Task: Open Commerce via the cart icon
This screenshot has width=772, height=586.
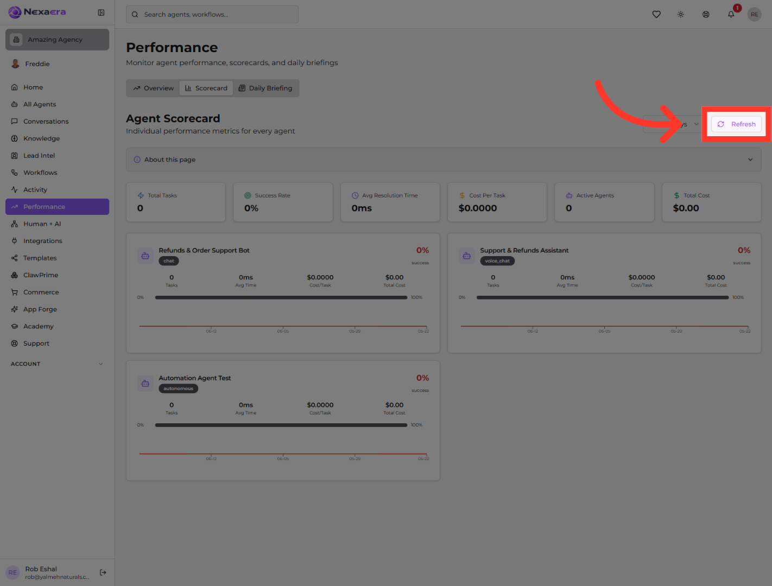Action: click(x=15, y=292)
